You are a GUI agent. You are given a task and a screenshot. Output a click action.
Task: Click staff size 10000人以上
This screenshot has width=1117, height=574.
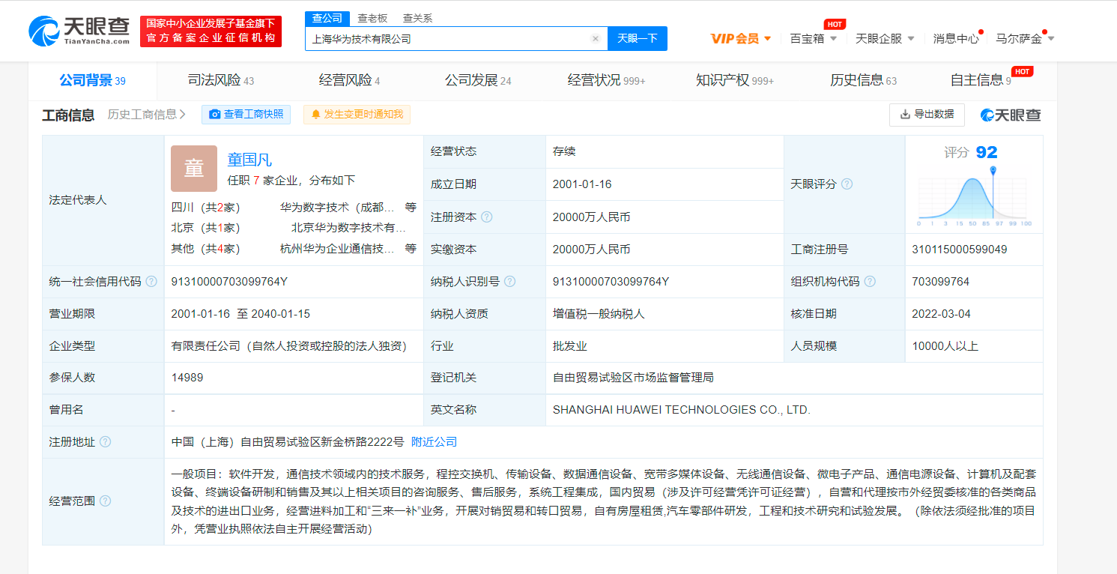(945, 345)
